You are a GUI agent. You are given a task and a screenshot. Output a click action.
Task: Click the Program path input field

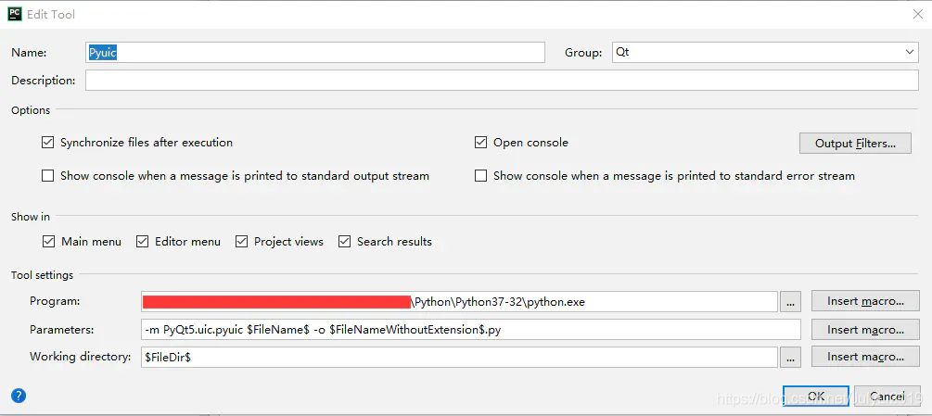tap(459, 301)
